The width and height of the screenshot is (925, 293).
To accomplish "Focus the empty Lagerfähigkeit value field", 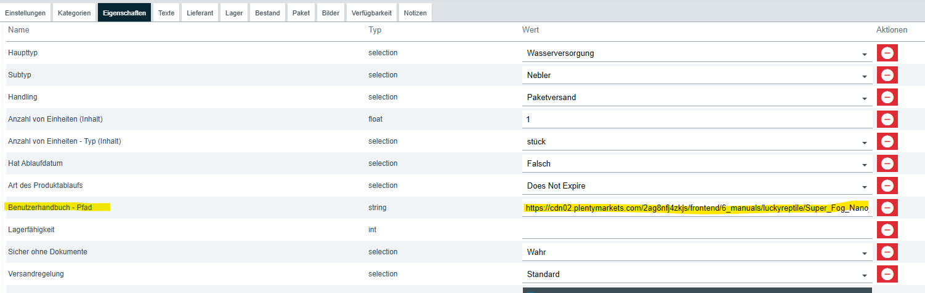I will (697, 230).
